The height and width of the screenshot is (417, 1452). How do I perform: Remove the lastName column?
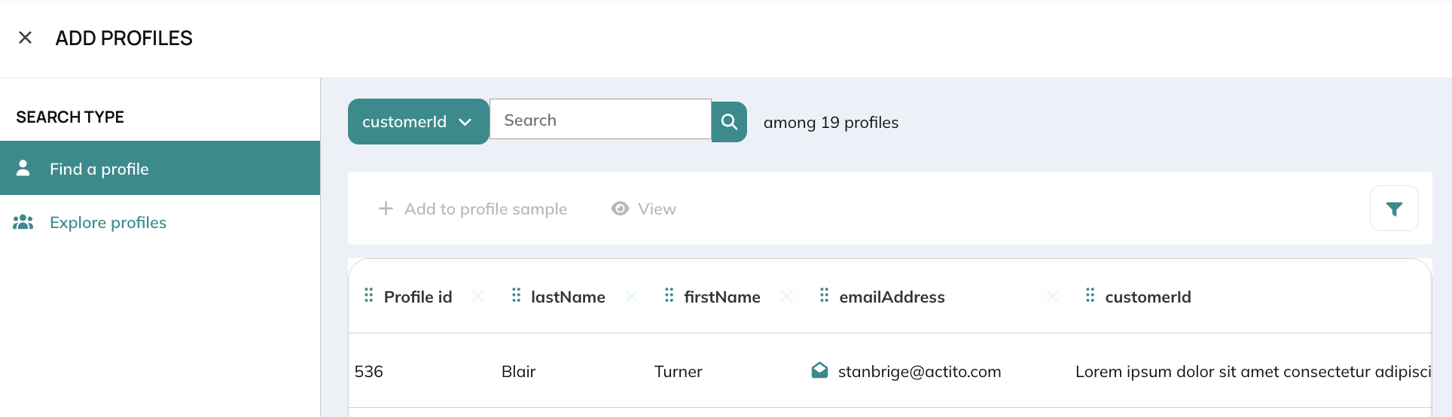tap(631, 297)
